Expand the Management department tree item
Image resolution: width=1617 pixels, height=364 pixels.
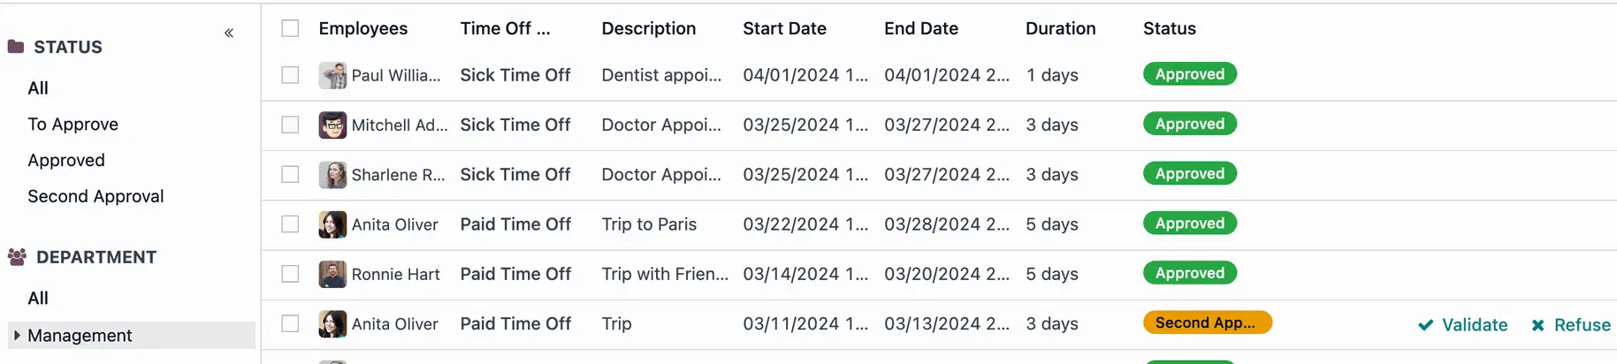[17, 336]
